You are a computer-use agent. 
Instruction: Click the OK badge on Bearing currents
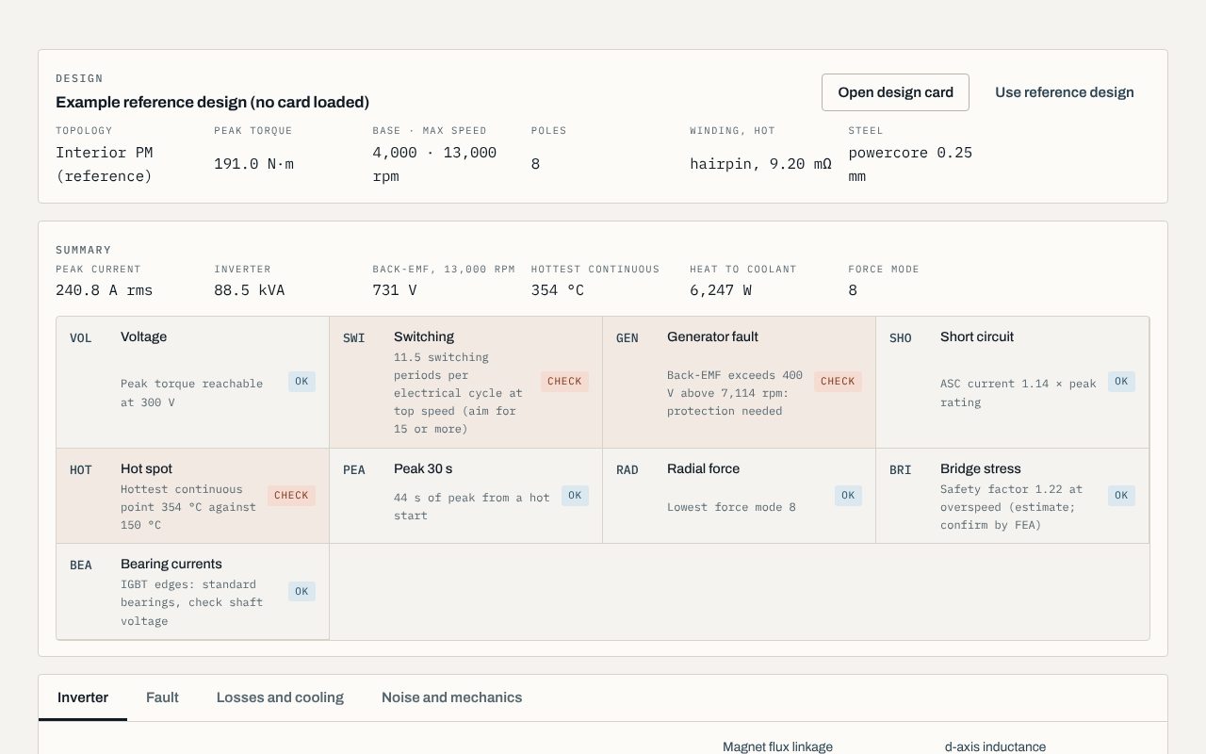click(x=301, y=592)
